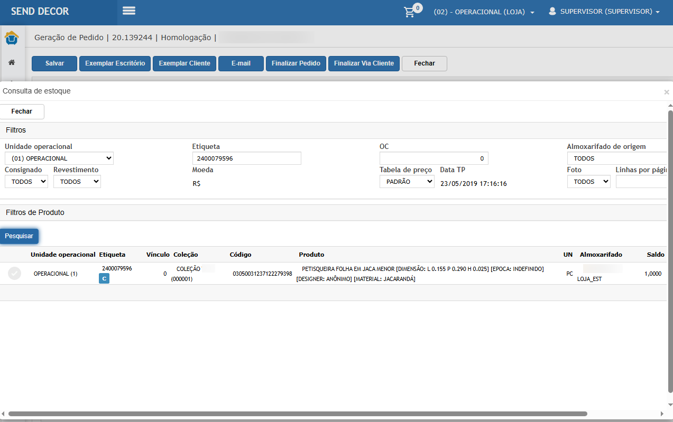The width and height of the screenshot is (673, 422).
Task: Open the shopping cart icon
Action: coord(409,12)
